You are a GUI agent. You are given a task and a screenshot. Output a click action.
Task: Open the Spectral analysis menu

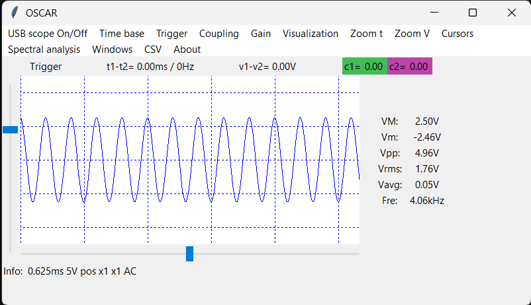[x=44, y=50]
